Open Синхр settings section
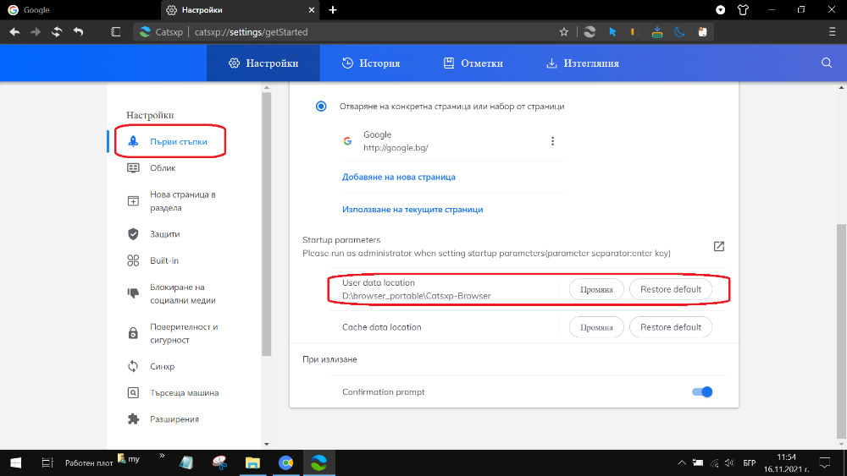Viewport: 847px width, 476px height. tap(162, 366)
